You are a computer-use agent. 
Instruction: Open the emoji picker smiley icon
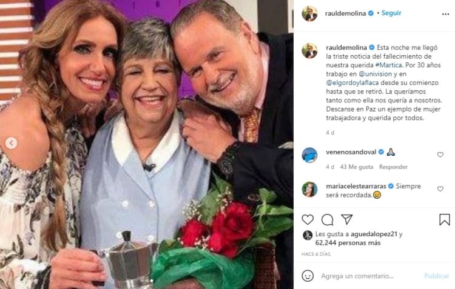pyautogui.click(x=308, y=276)
